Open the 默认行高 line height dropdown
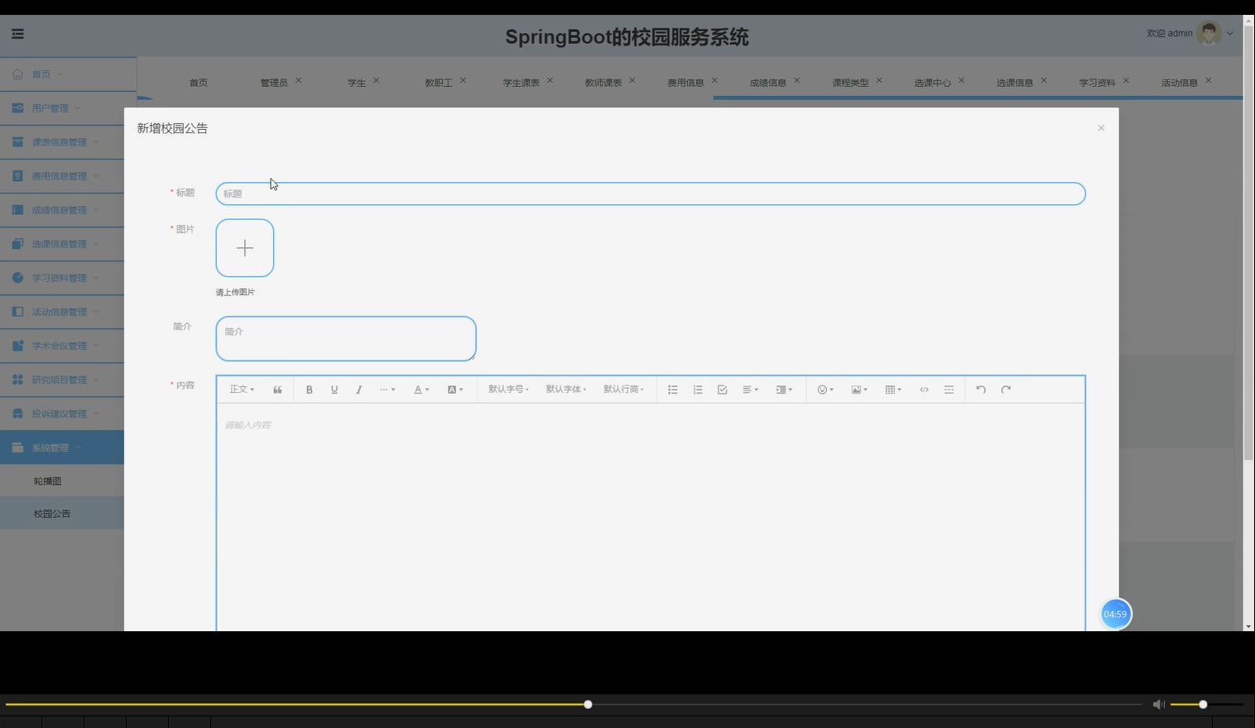The image size is (1255, 728). tap(623, 390)
